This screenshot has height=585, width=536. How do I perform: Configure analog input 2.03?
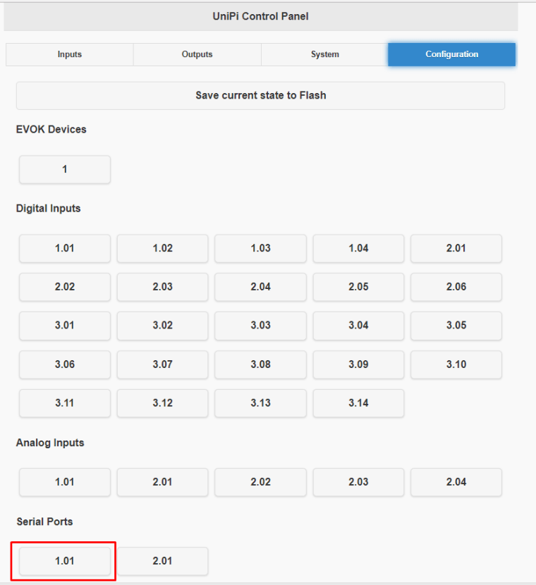point(358,482)
